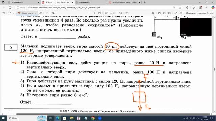Screen dimensions: 216x121
Task: Show hidden system tray icons
Action: tap(184, 118)
